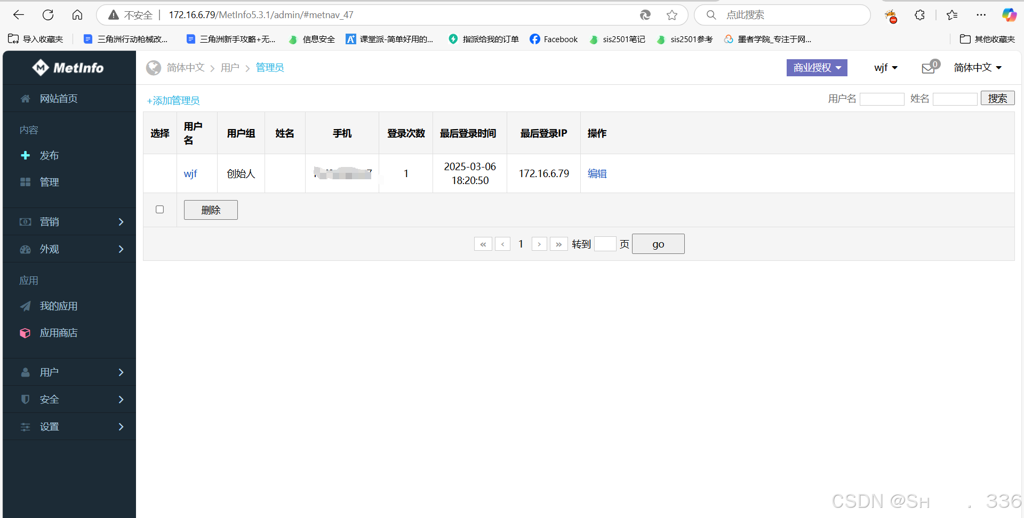Click the not-secure warning icon
The height and width of the screenshot is (518, 1024).
[x=114, y=15]
